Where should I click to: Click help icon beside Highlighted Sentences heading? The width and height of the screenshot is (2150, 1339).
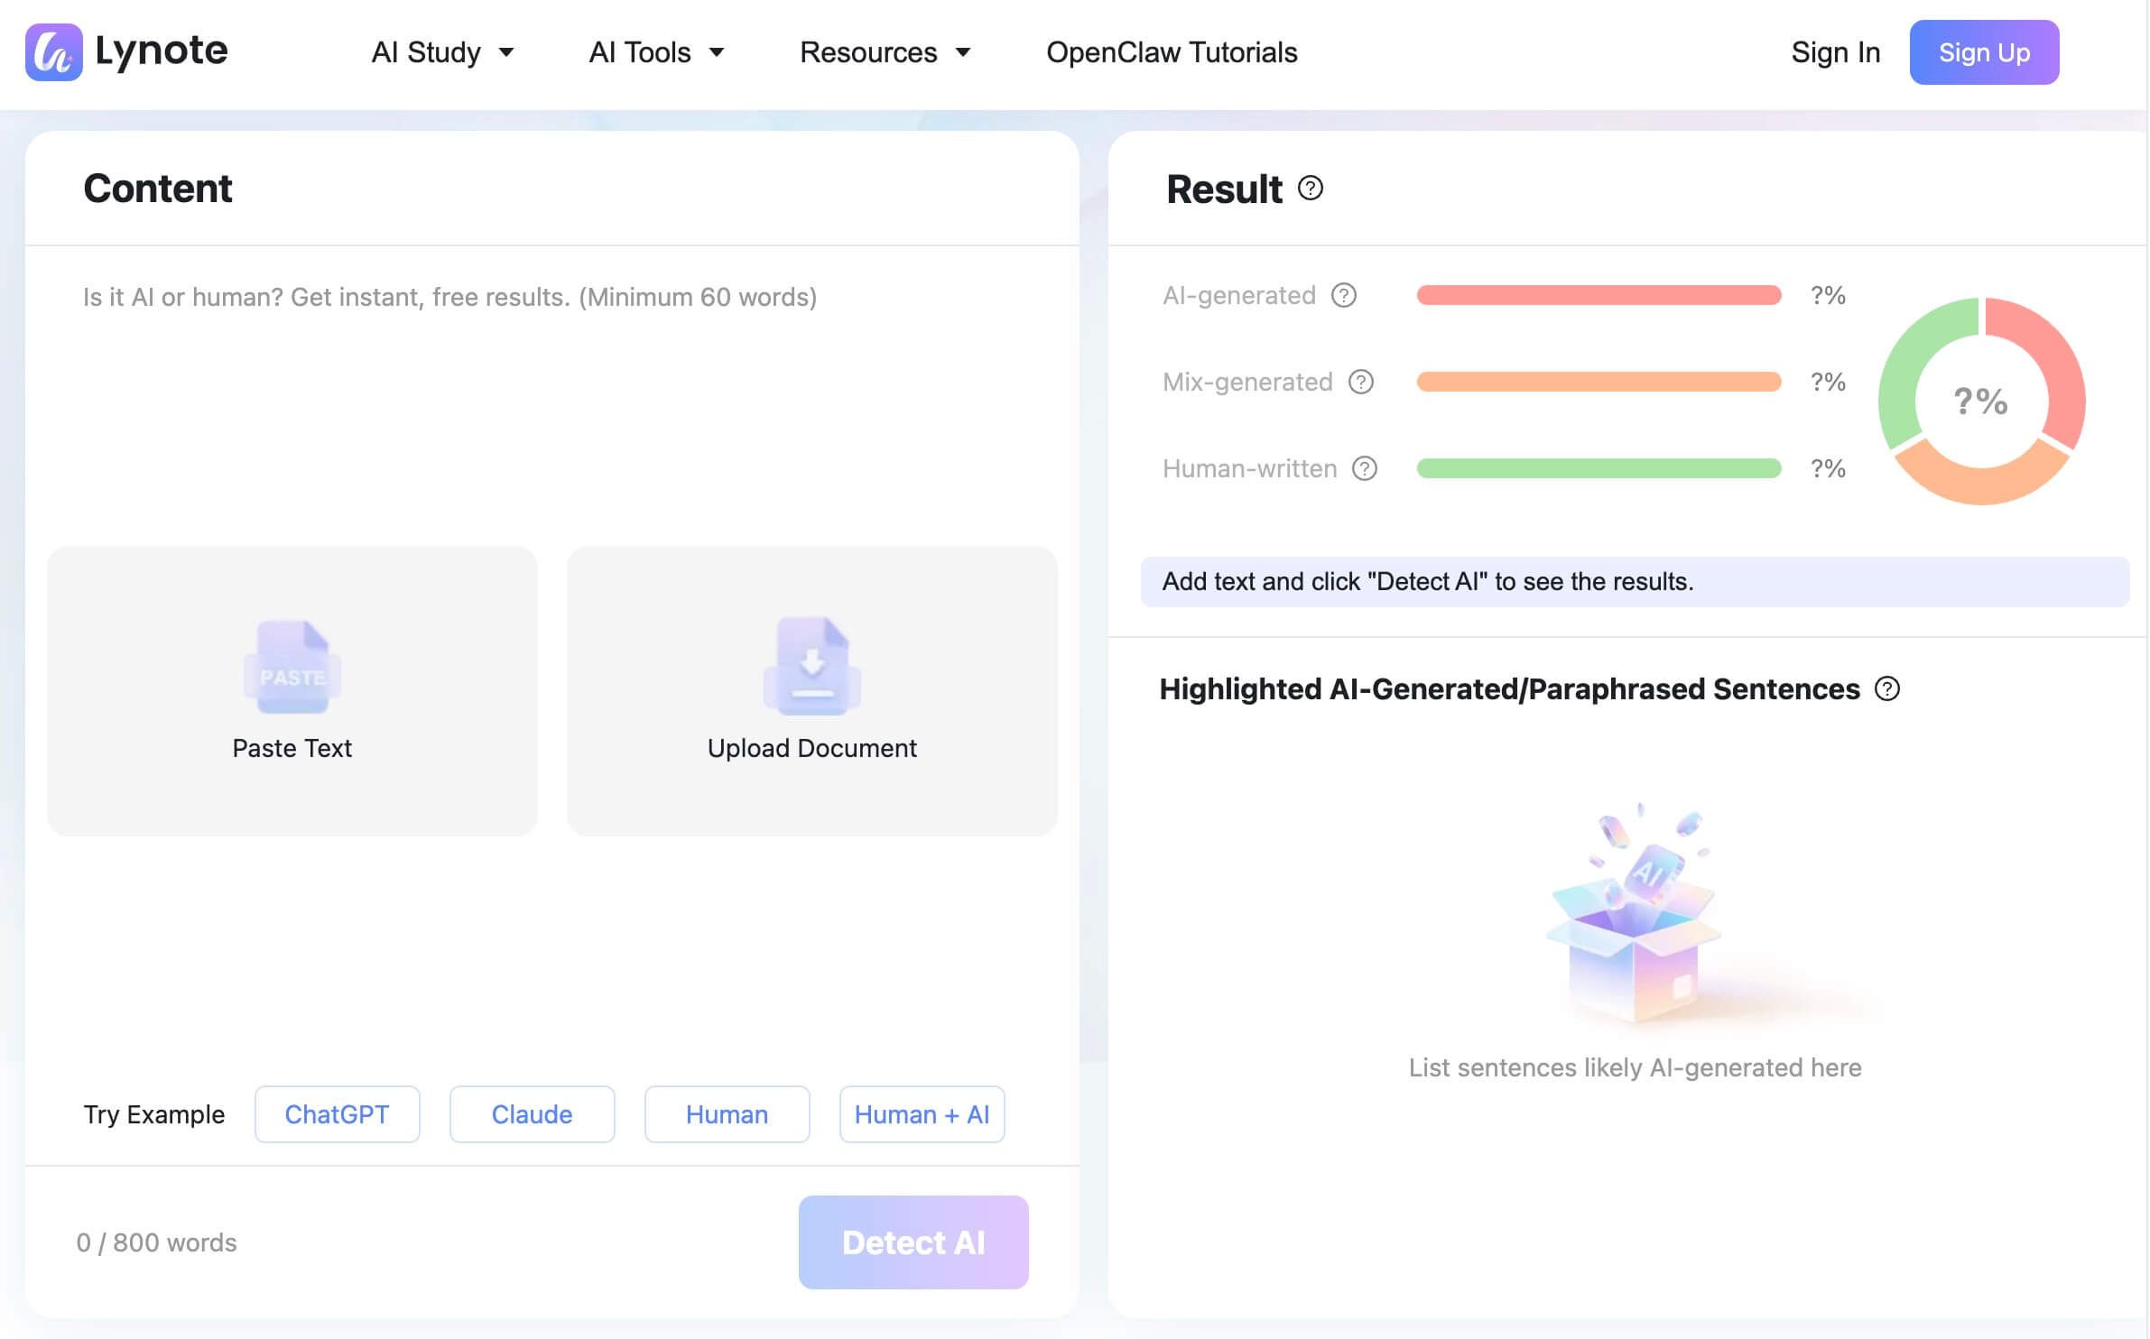[1886, 688]
